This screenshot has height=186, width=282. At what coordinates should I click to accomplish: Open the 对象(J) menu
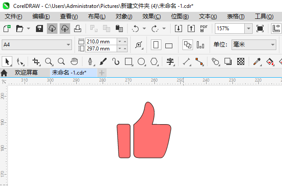click(x=124, y=17)
